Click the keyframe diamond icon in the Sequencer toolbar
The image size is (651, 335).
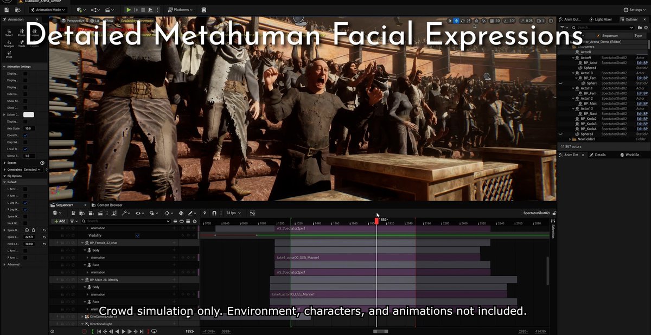coord(168,213)
